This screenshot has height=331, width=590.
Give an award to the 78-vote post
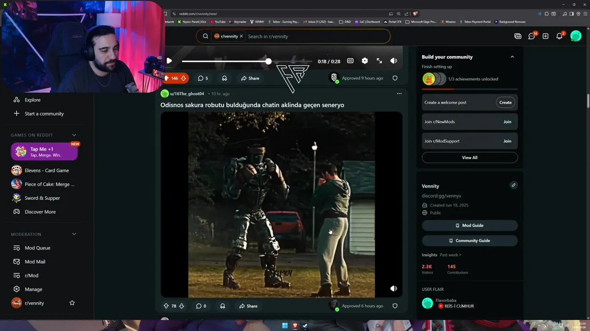tap(223, 306)
